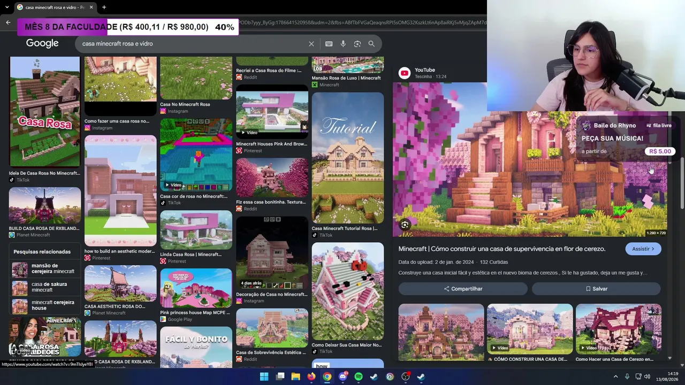Click 'Recriei a Casa Rosa do Filme' caption

point(269,71)
